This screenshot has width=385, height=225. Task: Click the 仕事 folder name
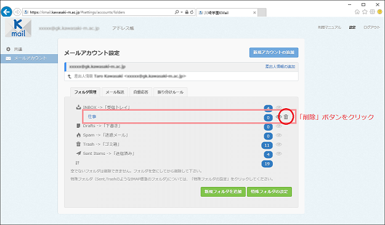click(x=92, y=117)
